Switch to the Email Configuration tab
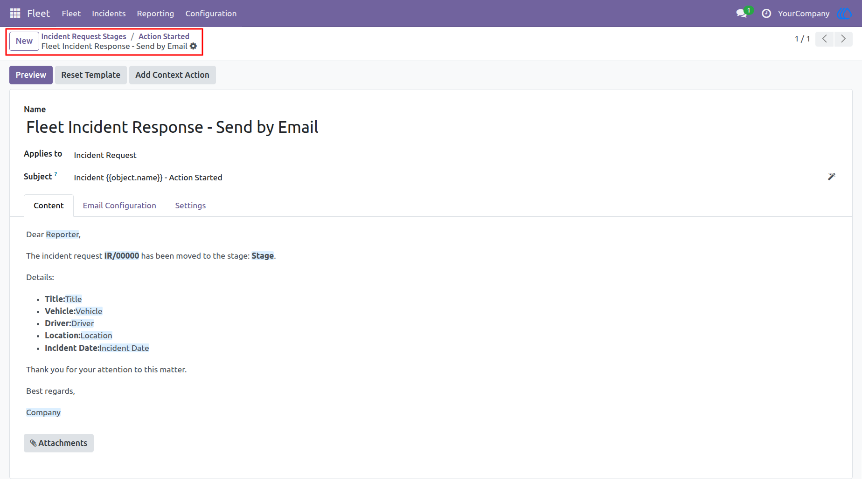 [119, 206]
